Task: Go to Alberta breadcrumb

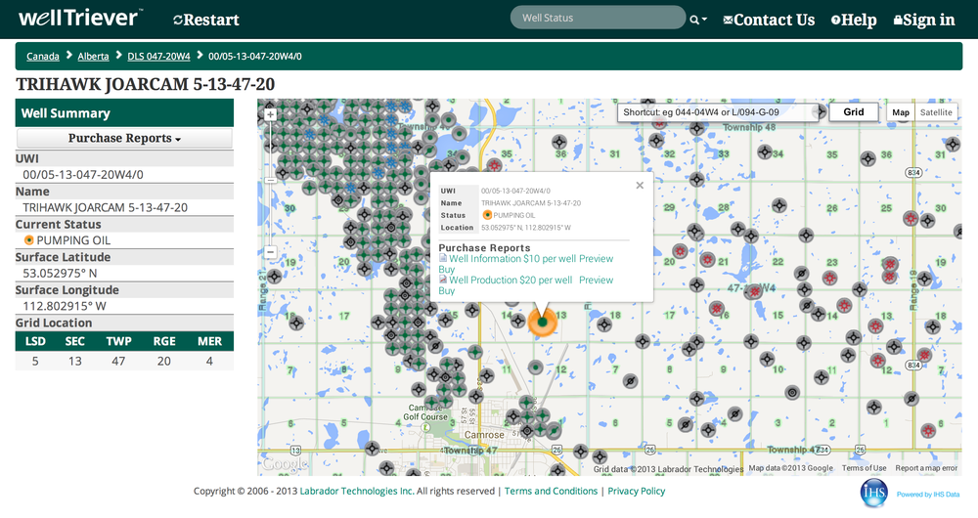Action: pyautogui.click(x=93, y=56)
